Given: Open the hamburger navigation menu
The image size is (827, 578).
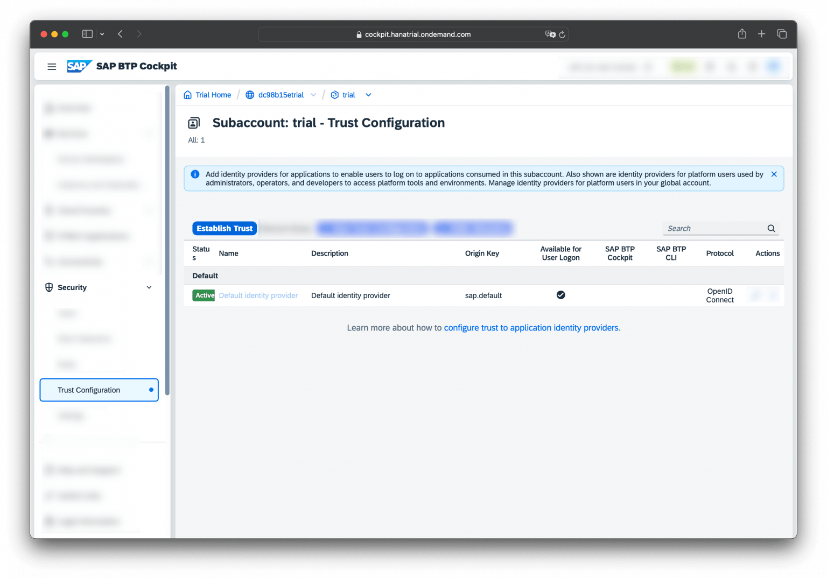Looking at the screenshot, I should 52,66.
